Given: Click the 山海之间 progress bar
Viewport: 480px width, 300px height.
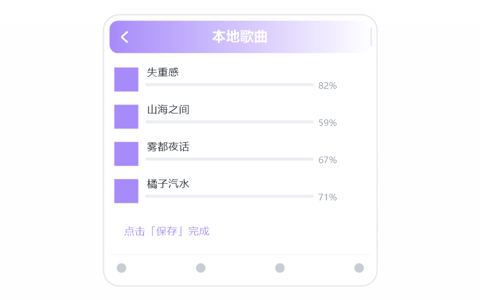Looking at the screenshot, I should coord(230,122).
